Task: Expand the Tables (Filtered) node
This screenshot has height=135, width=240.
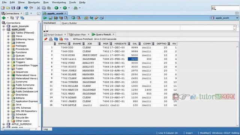Action: 8,33
